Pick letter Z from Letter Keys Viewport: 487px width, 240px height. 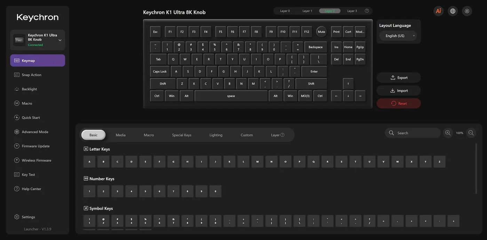[x=439, y=162]
